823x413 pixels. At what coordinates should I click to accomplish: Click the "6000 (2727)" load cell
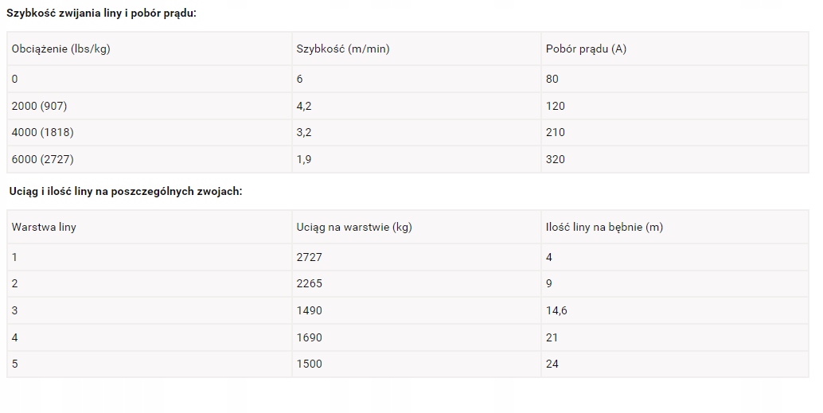[x=42, y=159]
